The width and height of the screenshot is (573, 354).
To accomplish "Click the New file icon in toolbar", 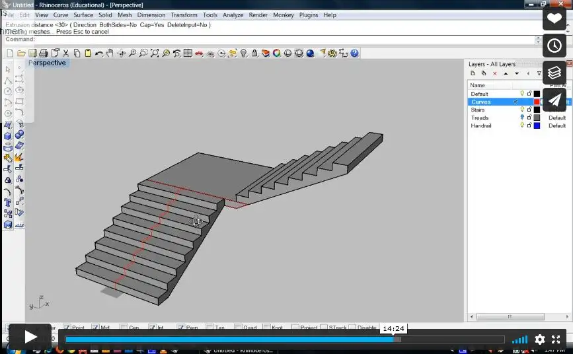I will [10, 53].
